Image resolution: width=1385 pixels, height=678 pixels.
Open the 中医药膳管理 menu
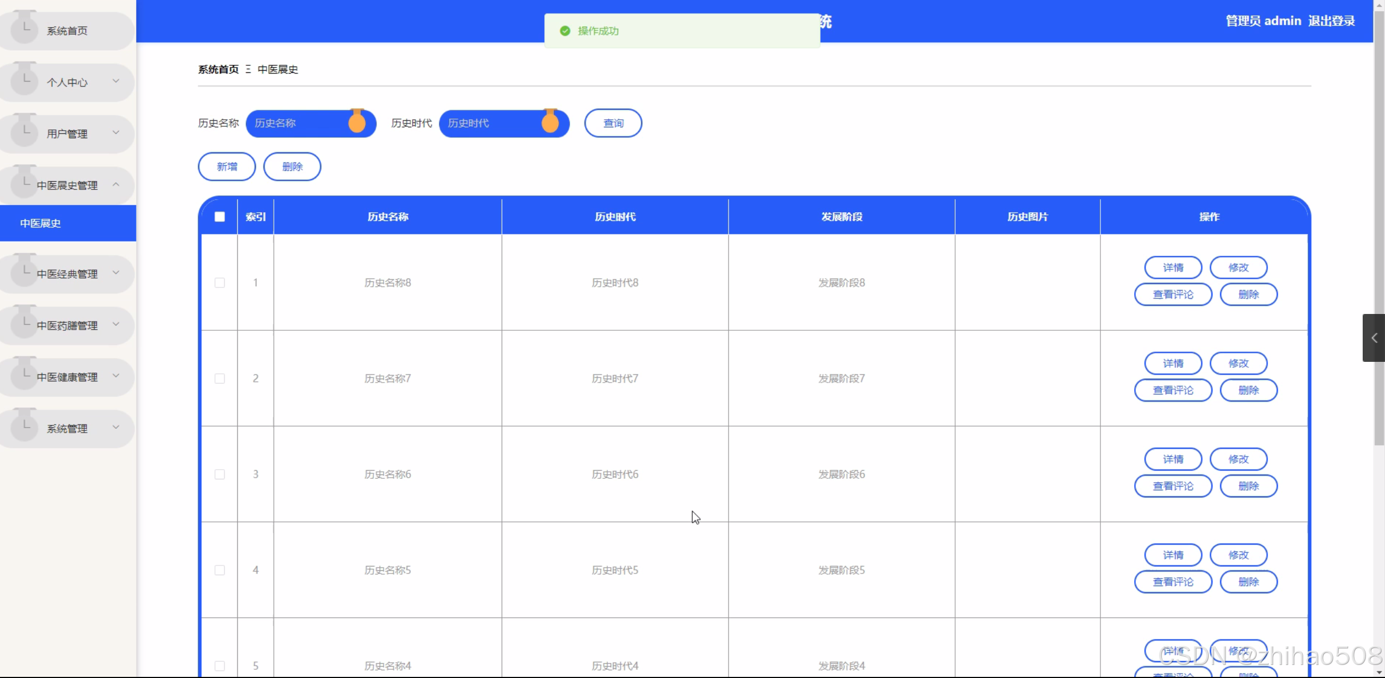[67, 325]
